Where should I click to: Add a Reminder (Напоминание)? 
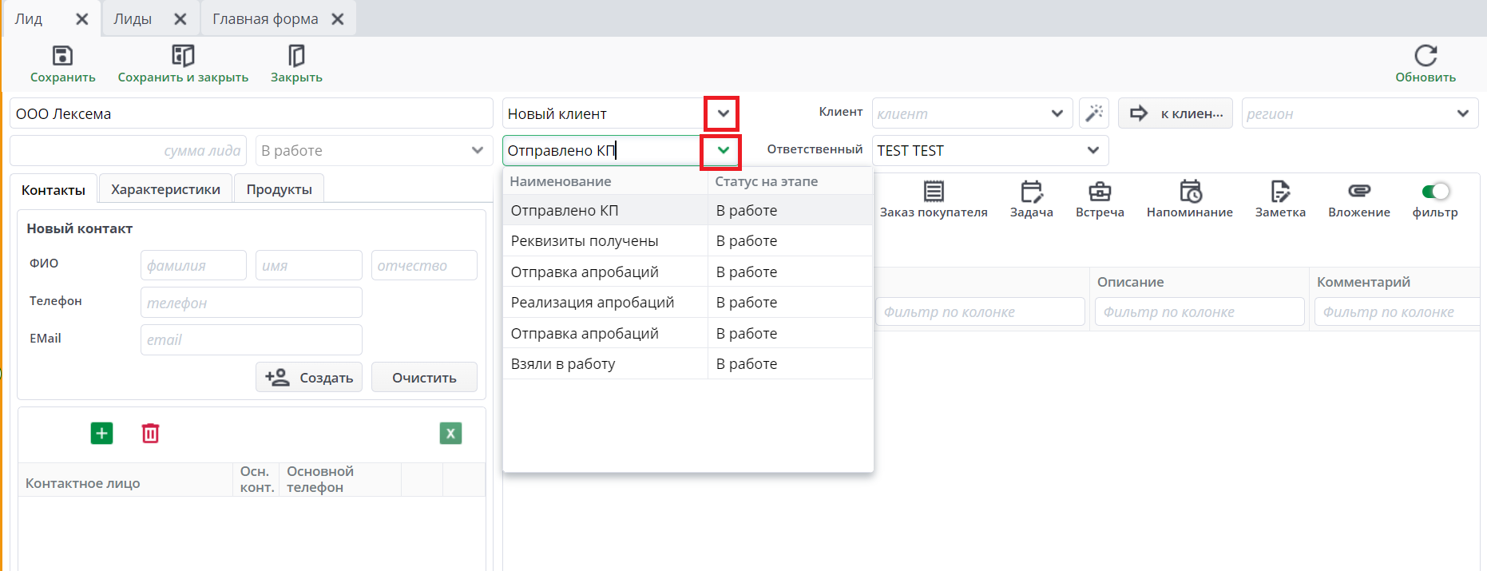tap(1190, 192)
